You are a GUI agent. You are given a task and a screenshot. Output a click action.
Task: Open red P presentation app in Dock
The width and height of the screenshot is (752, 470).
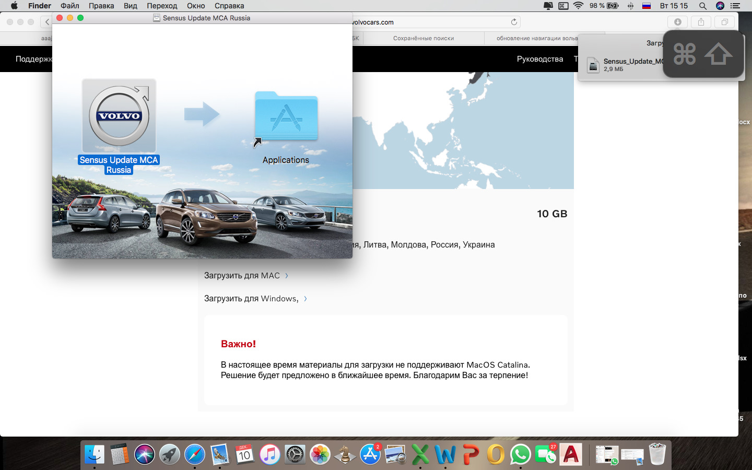(471, 455)
